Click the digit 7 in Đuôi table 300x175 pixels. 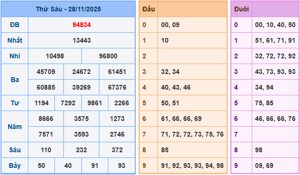[x=236, y=134]
